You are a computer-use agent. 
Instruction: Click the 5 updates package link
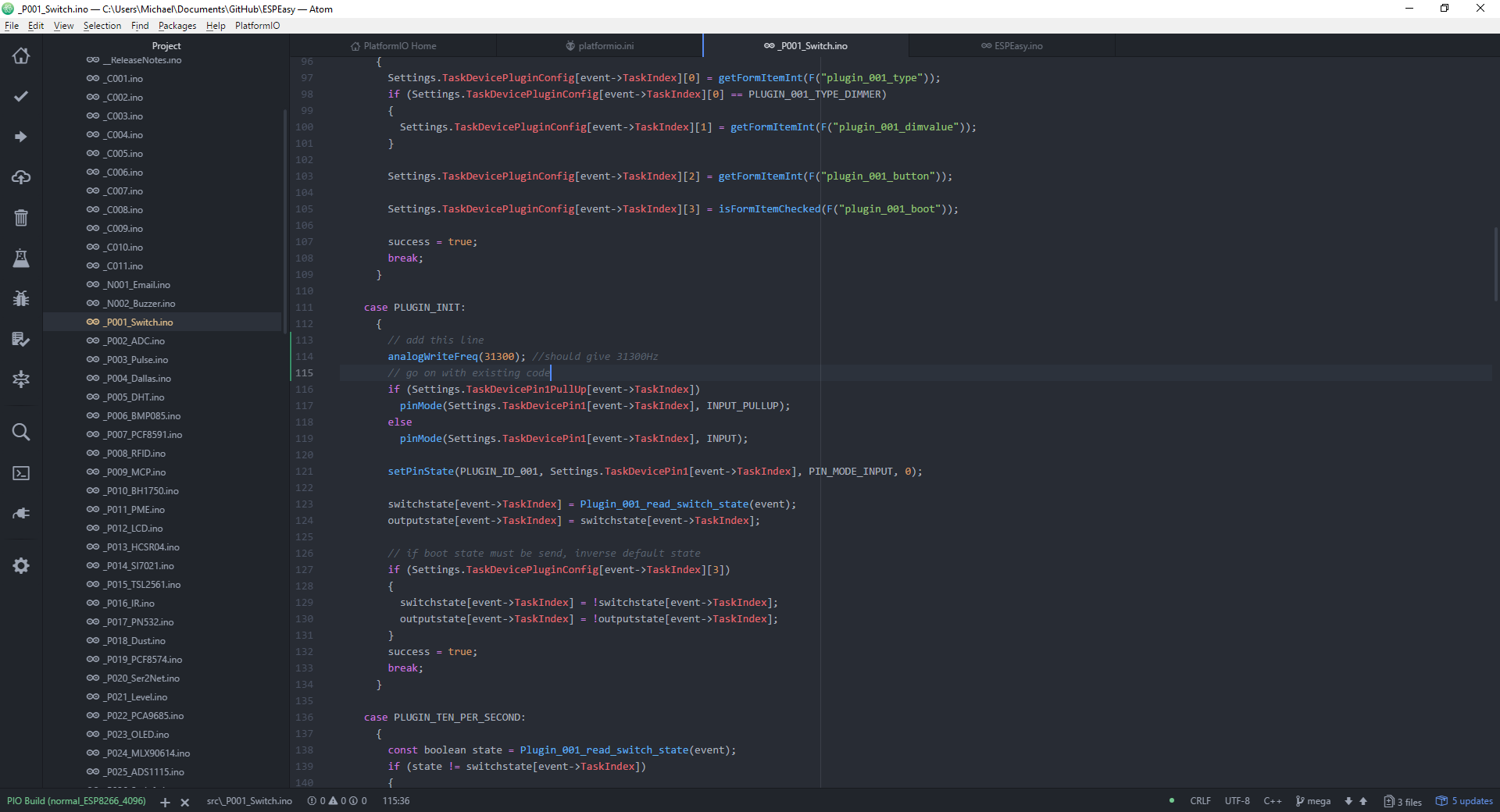(1465, 801)
